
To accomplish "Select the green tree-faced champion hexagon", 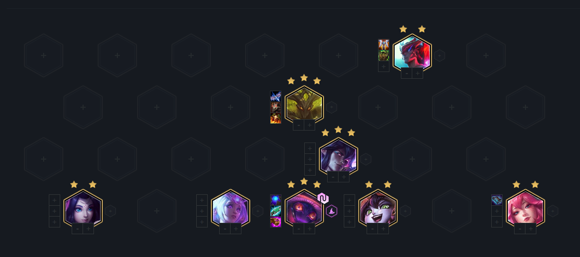I will click(304, 105).
